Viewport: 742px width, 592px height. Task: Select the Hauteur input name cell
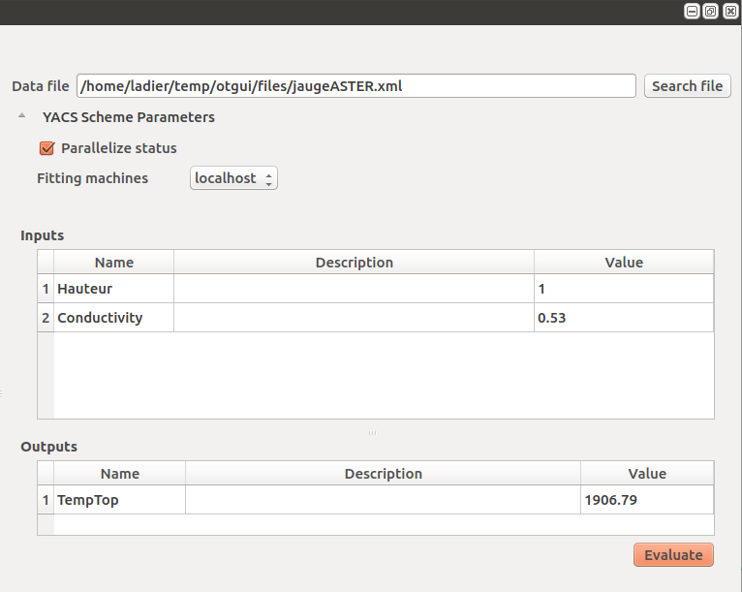click(x=113, y=289)
